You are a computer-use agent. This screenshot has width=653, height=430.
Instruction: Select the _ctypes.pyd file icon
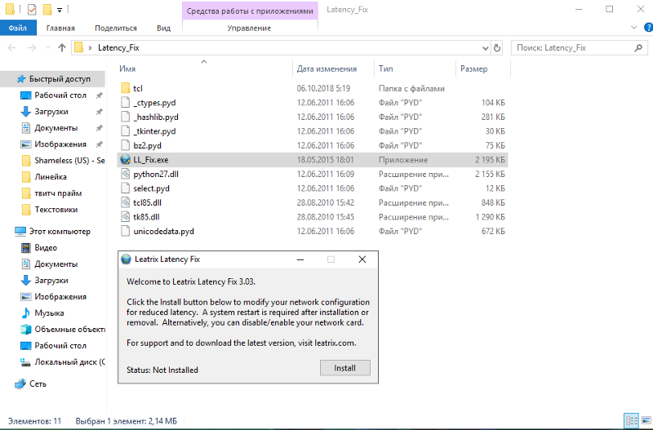tap(126, 103)
